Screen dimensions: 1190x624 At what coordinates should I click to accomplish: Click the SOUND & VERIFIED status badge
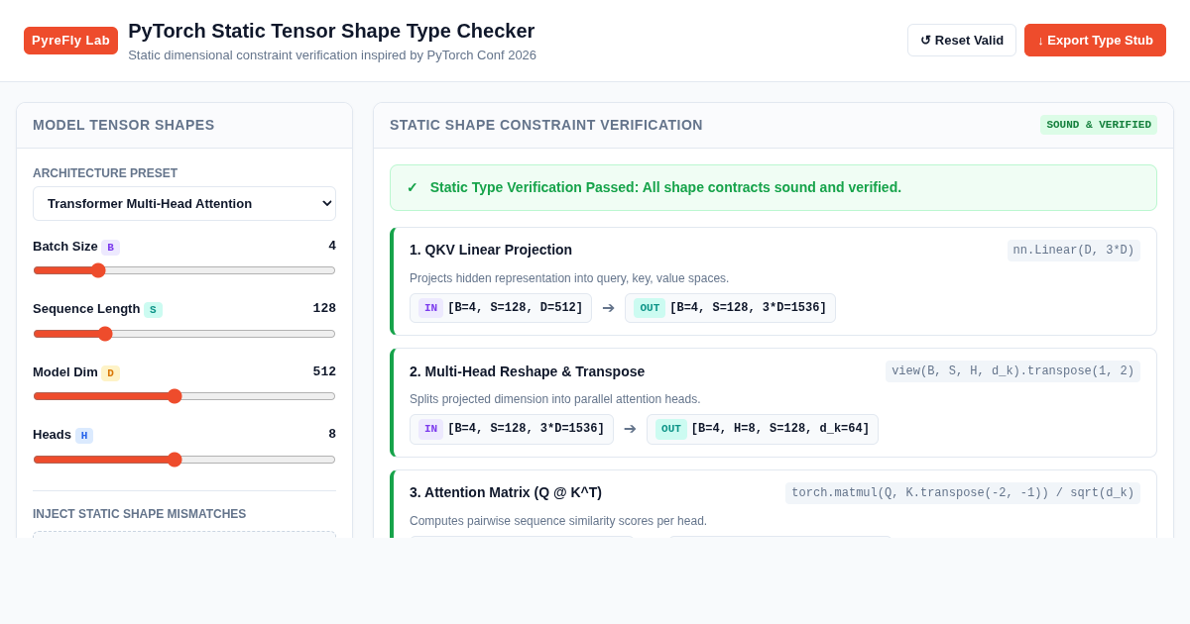(1099, 125)
